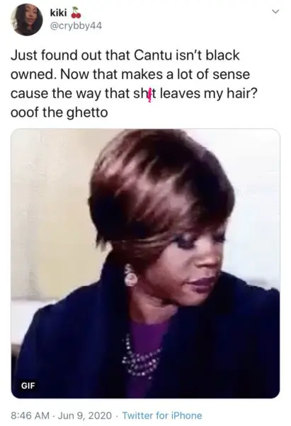Open the tweet options chevron menu
The height and width of the screenshot is (426, 291).
[275, 11]
